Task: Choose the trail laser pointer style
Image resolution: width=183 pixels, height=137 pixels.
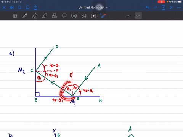Action: 138,16
